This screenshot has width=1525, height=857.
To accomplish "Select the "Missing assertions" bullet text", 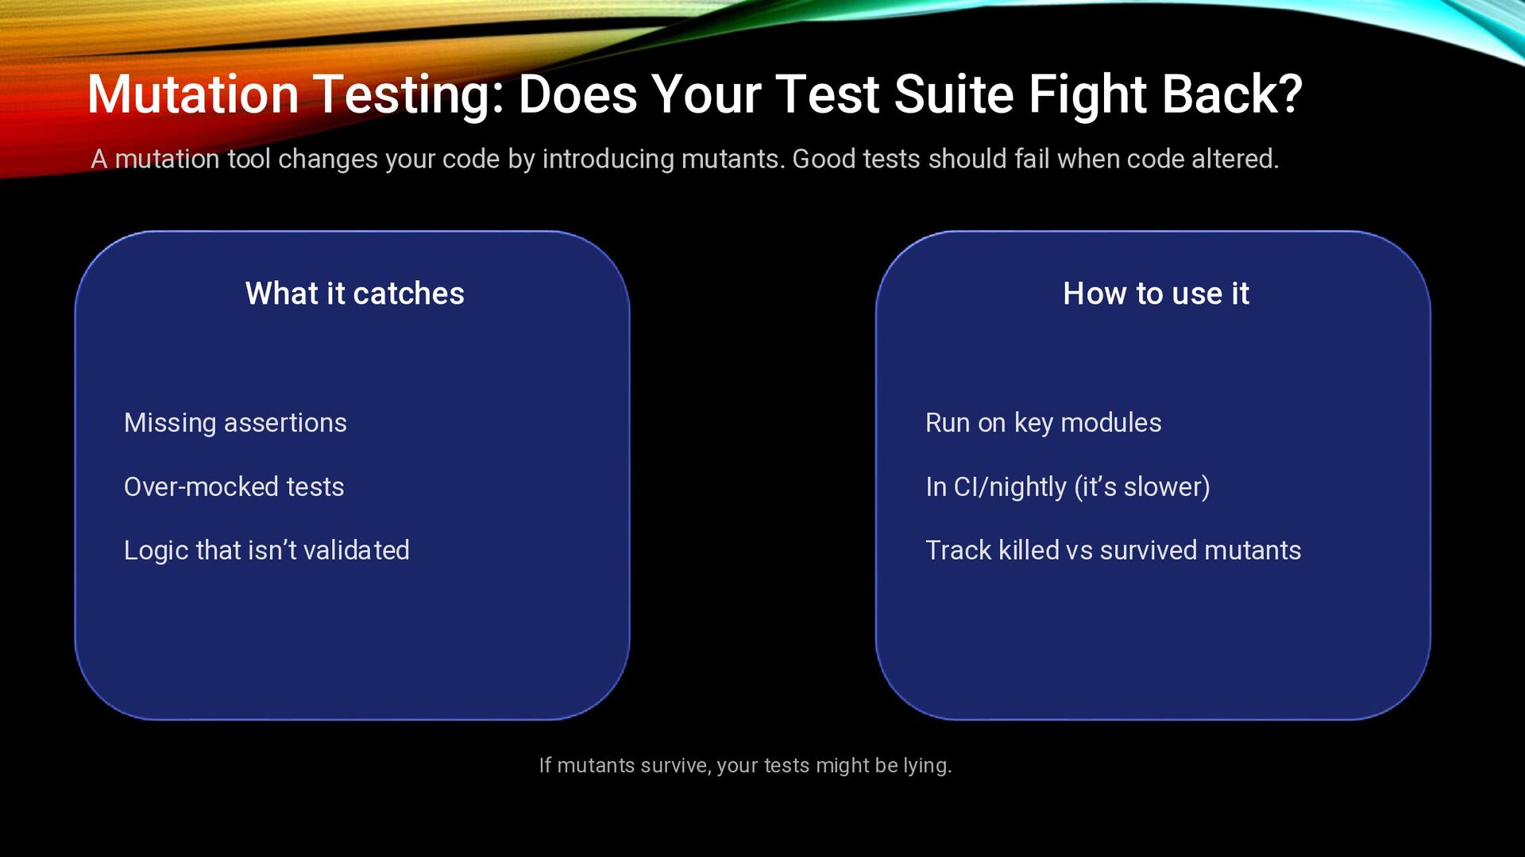I will click(235, 423).
